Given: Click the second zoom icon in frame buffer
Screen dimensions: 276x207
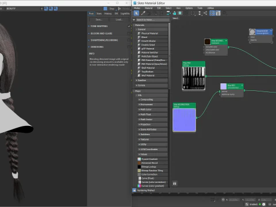Looking at the screenshot, I should click(x=51, y=9).
